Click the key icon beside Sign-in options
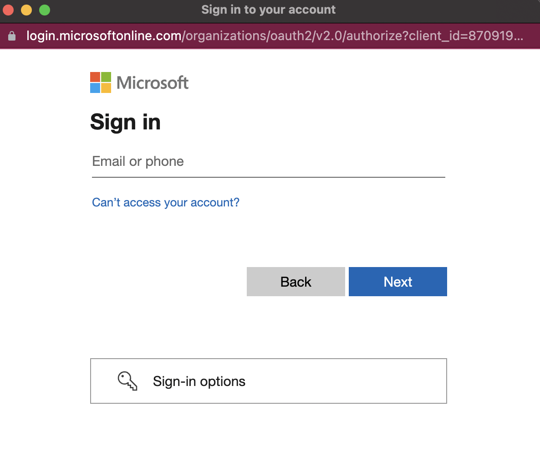540x463 pixels. (x=127, y=381)
